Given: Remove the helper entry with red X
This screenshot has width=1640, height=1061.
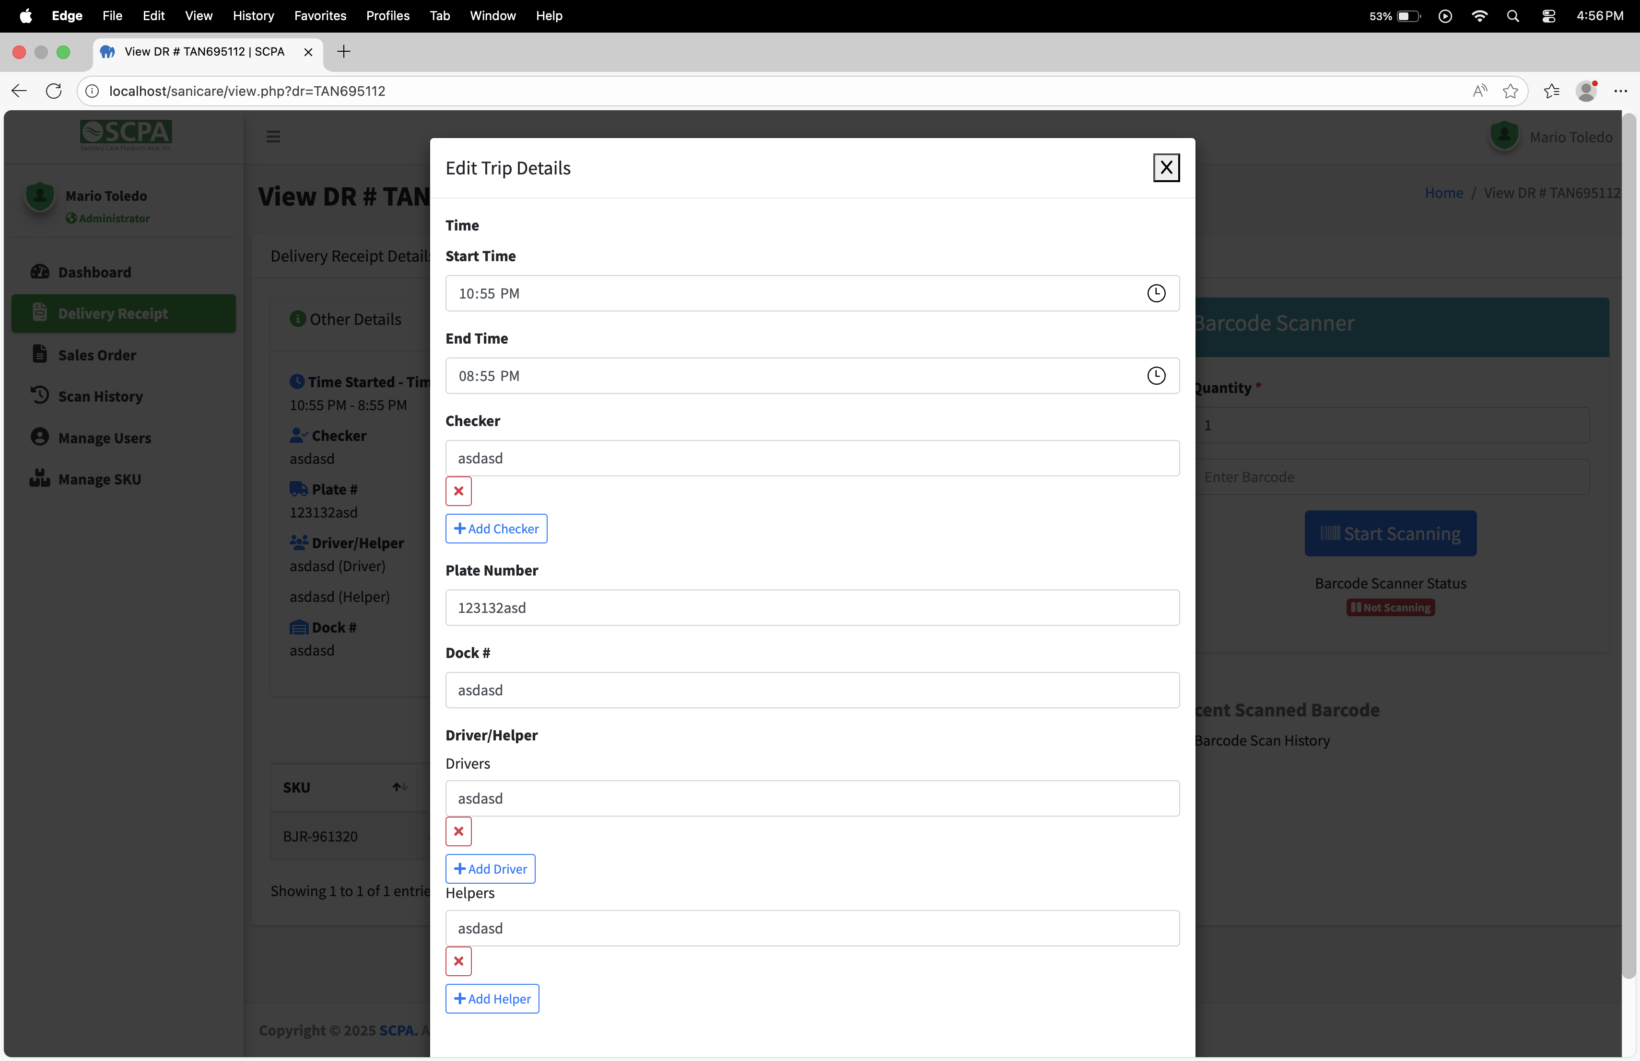Looking at the screenshot, I should (x=458, y=961).
